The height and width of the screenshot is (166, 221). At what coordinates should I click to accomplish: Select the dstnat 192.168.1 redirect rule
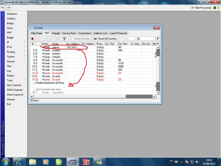pyautogui.click(x=93, y=47)
